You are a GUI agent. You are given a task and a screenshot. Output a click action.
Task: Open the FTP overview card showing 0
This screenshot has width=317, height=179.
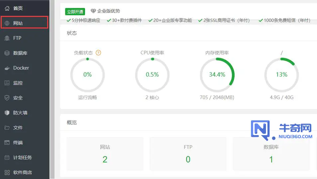(188, 154)
